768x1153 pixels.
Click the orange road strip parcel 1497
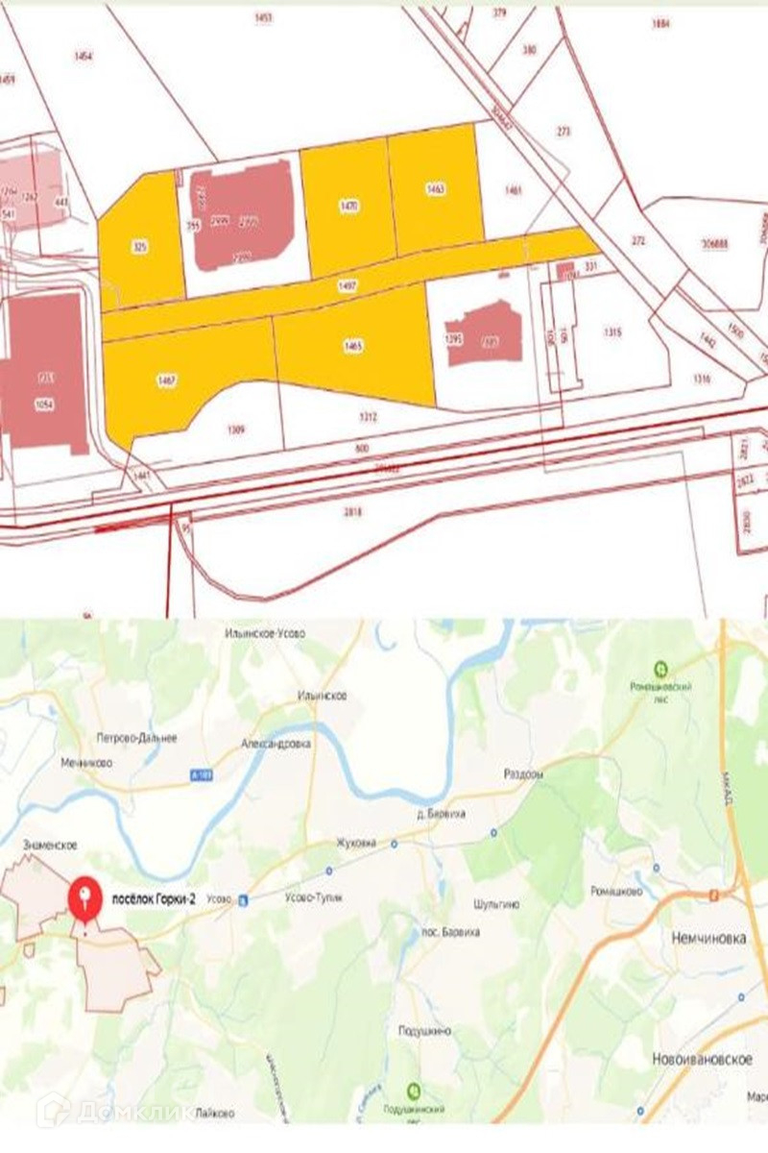click(x=348, y=287)
